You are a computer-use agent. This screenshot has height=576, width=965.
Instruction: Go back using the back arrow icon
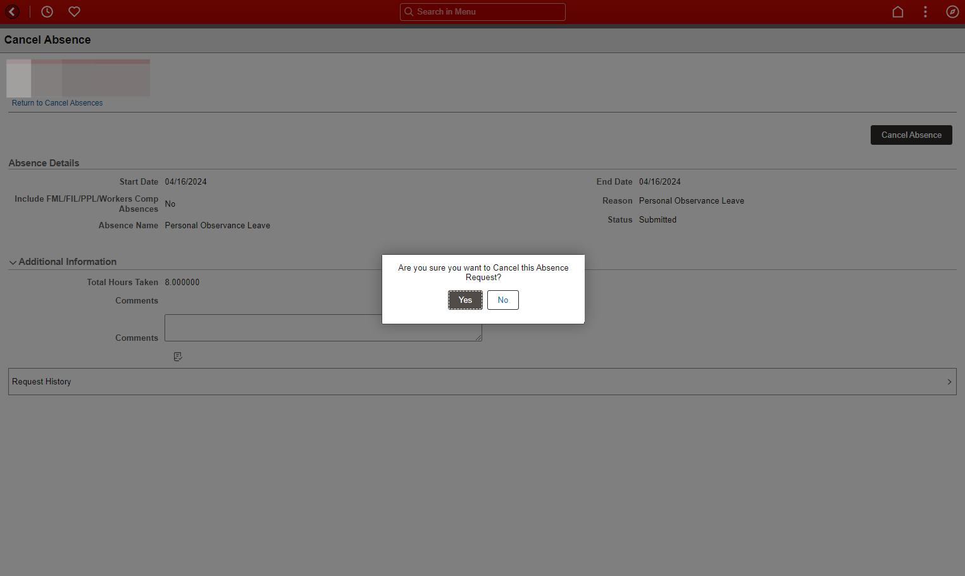[x=12, y=11]
